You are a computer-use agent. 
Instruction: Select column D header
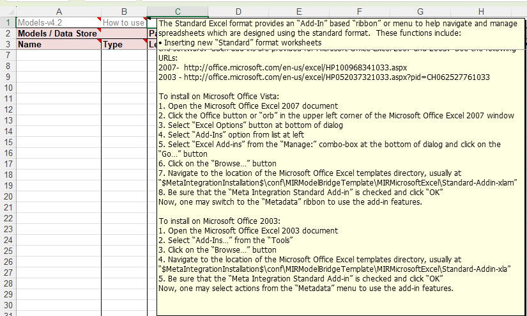click(x=238, y=11)
